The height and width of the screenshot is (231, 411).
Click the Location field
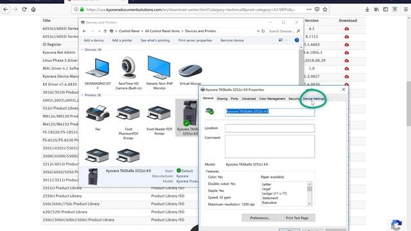270,128
